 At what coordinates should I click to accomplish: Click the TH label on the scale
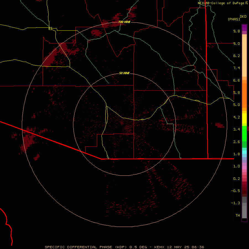pyautogui.click(x=238, y=215)
